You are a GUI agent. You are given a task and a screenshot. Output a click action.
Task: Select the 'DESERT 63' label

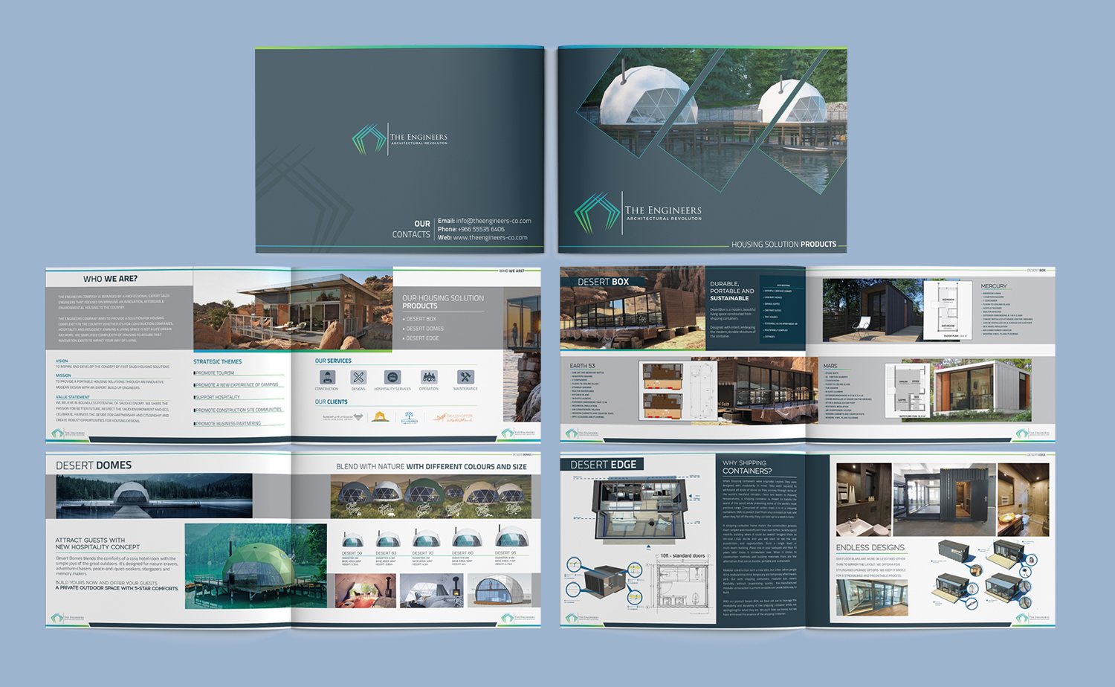tap(386, 553)
